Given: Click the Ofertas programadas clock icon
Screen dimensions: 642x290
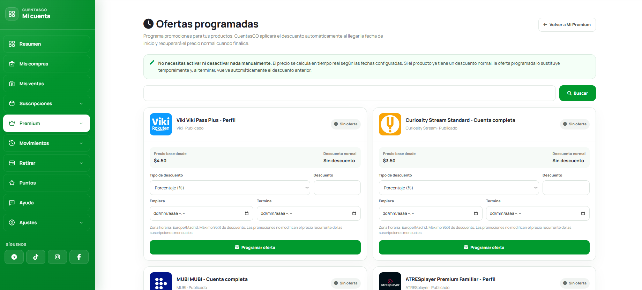Looking at the screenshot, I should coord(148,24).
